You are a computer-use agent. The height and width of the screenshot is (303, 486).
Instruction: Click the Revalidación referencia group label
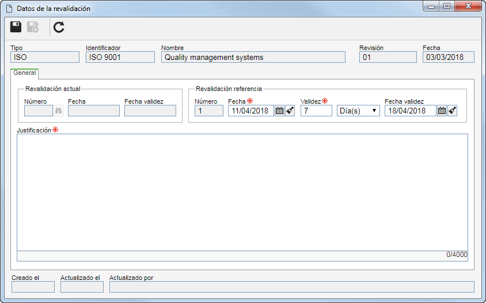(x=229, y=89)
